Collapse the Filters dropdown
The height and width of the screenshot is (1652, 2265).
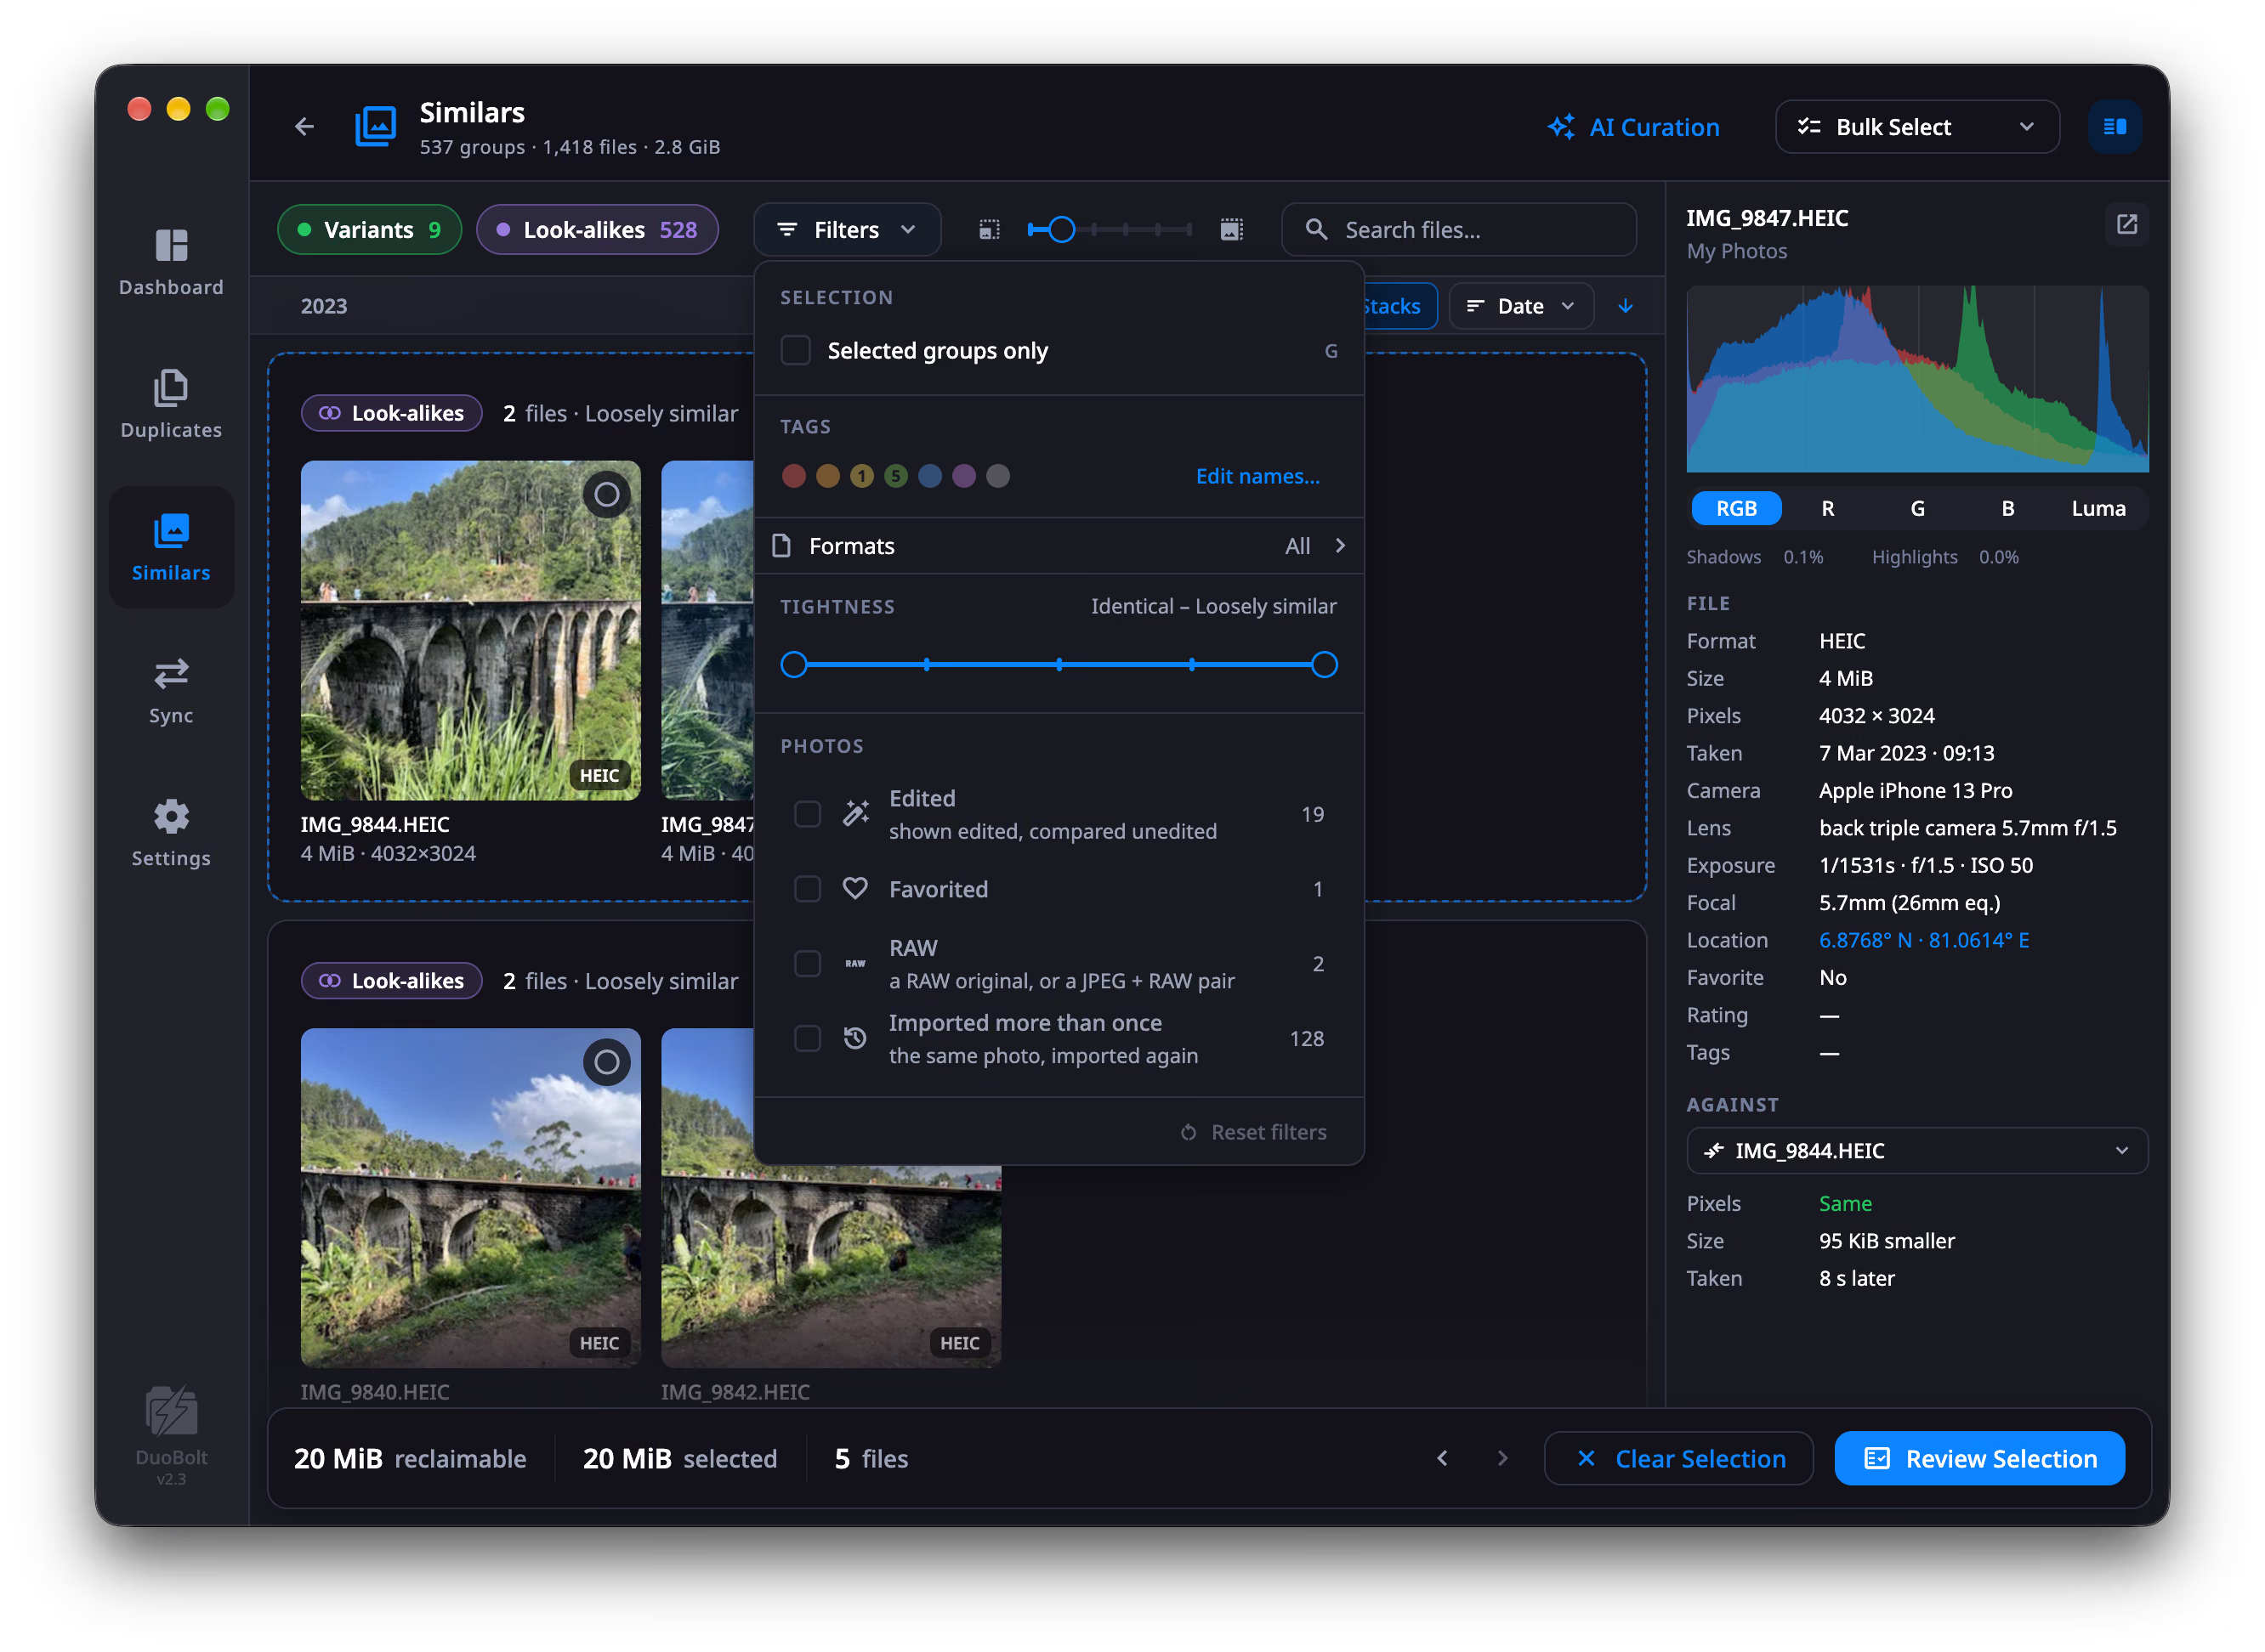[x=846, y=230]
